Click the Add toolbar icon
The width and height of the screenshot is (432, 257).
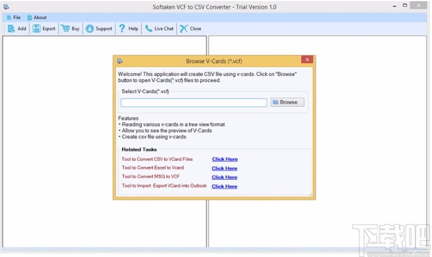11,28
